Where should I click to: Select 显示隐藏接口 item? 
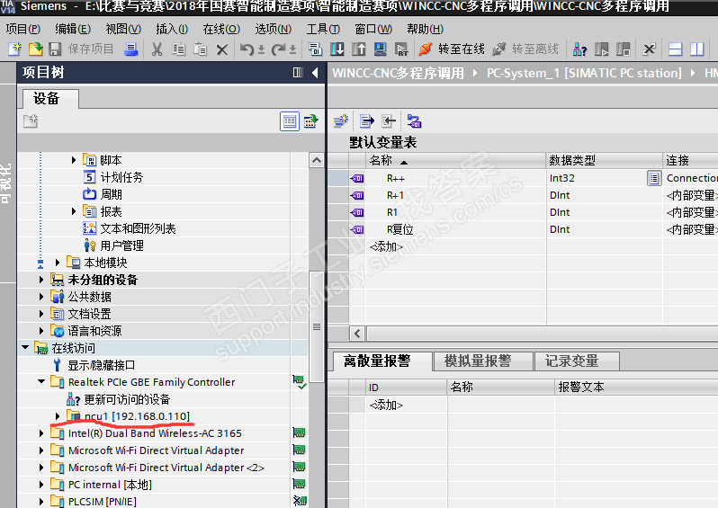[x=101, y=365]
